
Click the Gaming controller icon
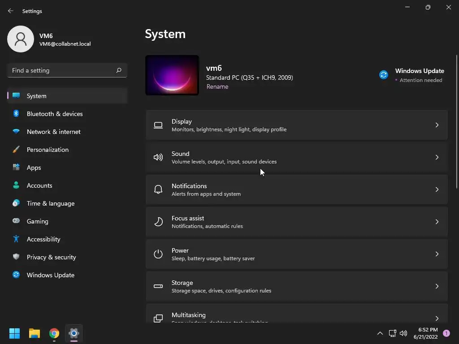point(16,221)
